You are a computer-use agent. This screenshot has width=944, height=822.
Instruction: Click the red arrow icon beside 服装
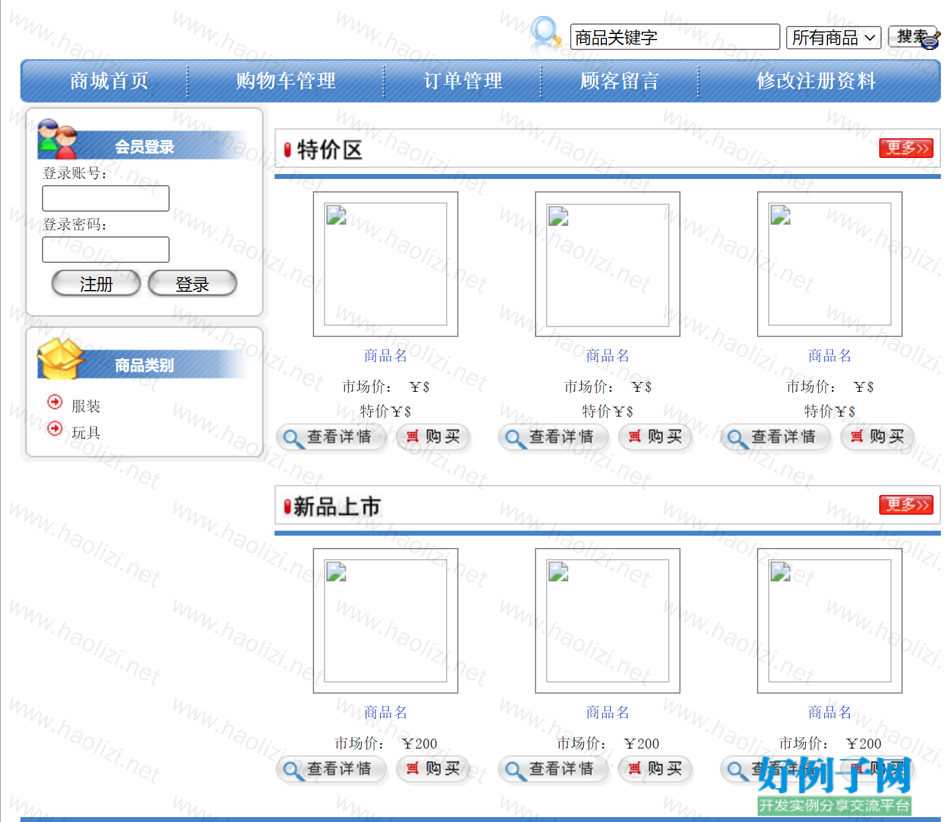pos(55,402)
